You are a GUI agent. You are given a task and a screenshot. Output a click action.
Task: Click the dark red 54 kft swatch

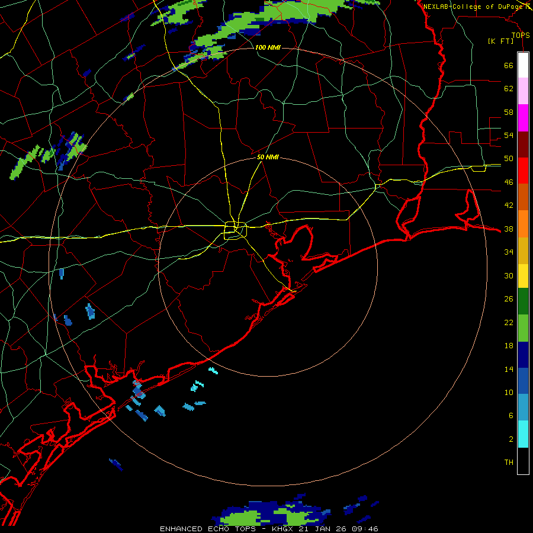click(x=523, y=145)
